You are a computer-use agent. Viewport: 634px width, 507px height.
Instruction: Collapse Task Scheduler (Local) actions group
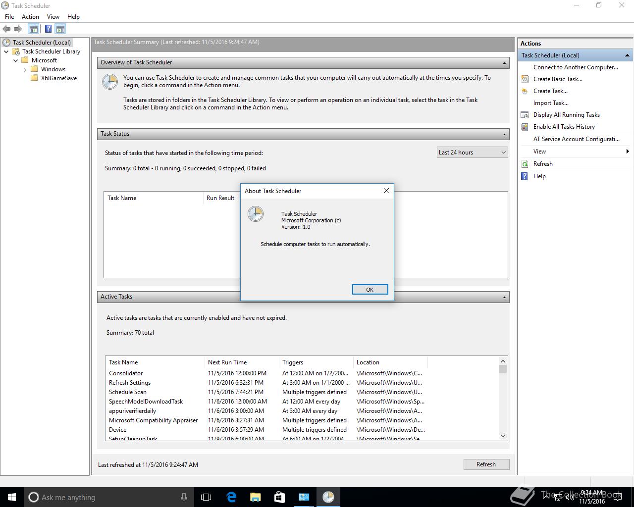(627, 55)
